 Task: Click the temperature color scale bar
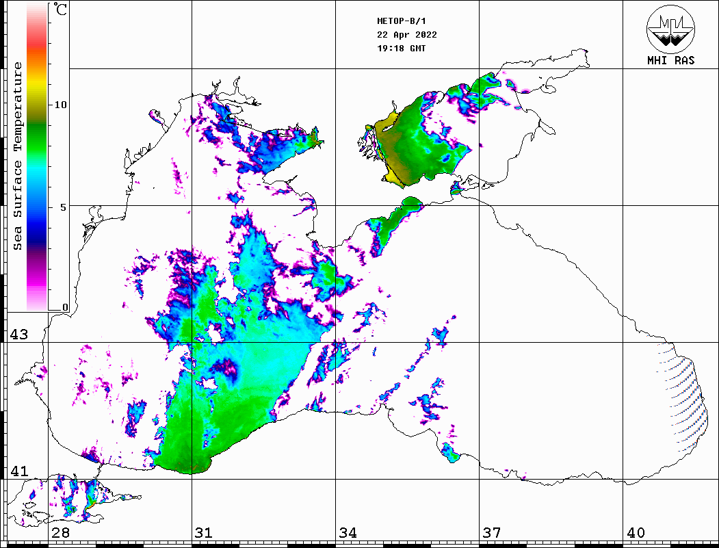point(37,157)
